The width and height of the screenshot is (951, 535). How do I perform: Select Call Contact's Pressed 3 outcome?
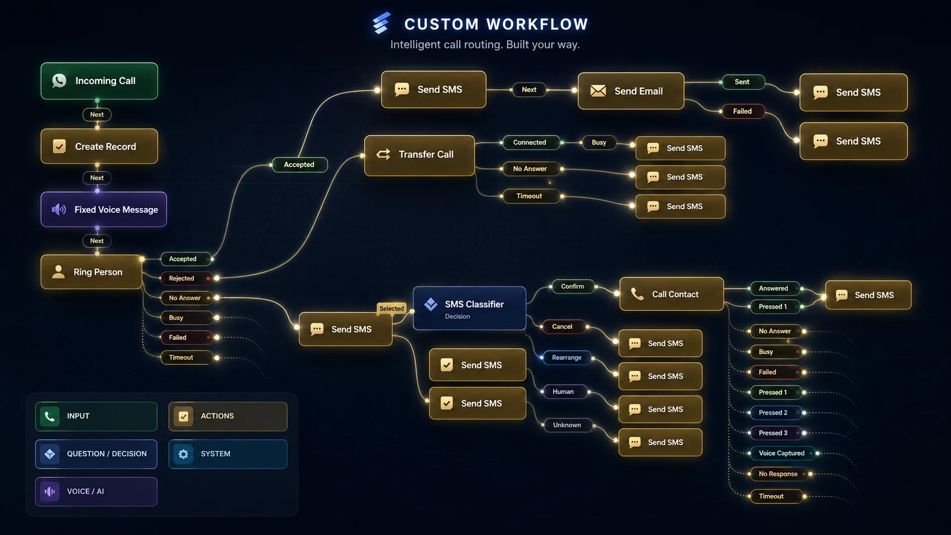click(776, 433)
